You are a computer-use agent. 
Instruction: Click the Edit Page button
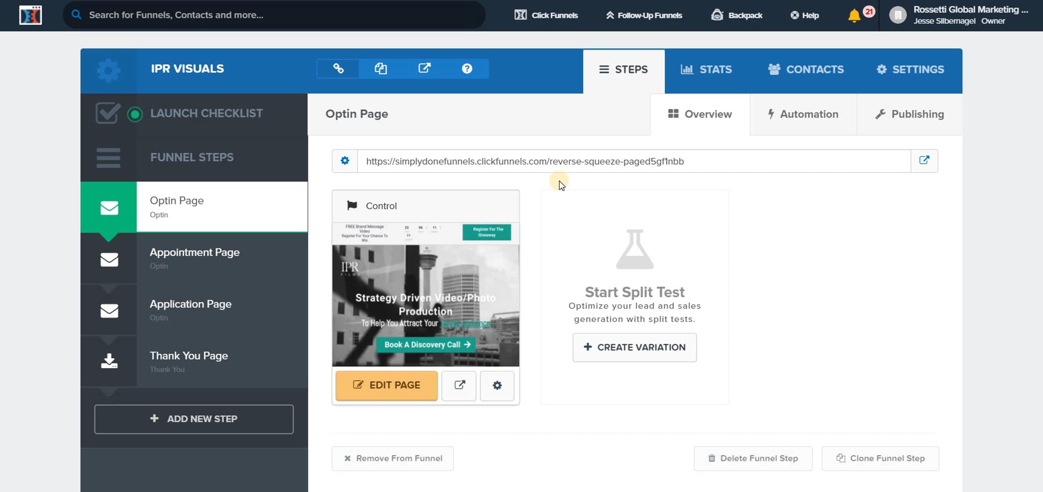[386, 385]
